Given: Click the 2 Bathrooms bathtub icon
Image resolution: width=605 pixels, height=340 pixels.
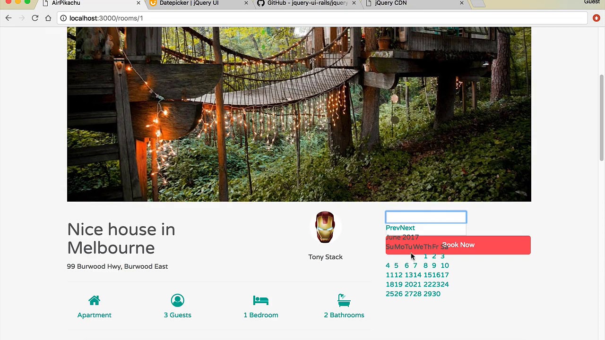Looking at the screenshot, I should tap(344, 300).
